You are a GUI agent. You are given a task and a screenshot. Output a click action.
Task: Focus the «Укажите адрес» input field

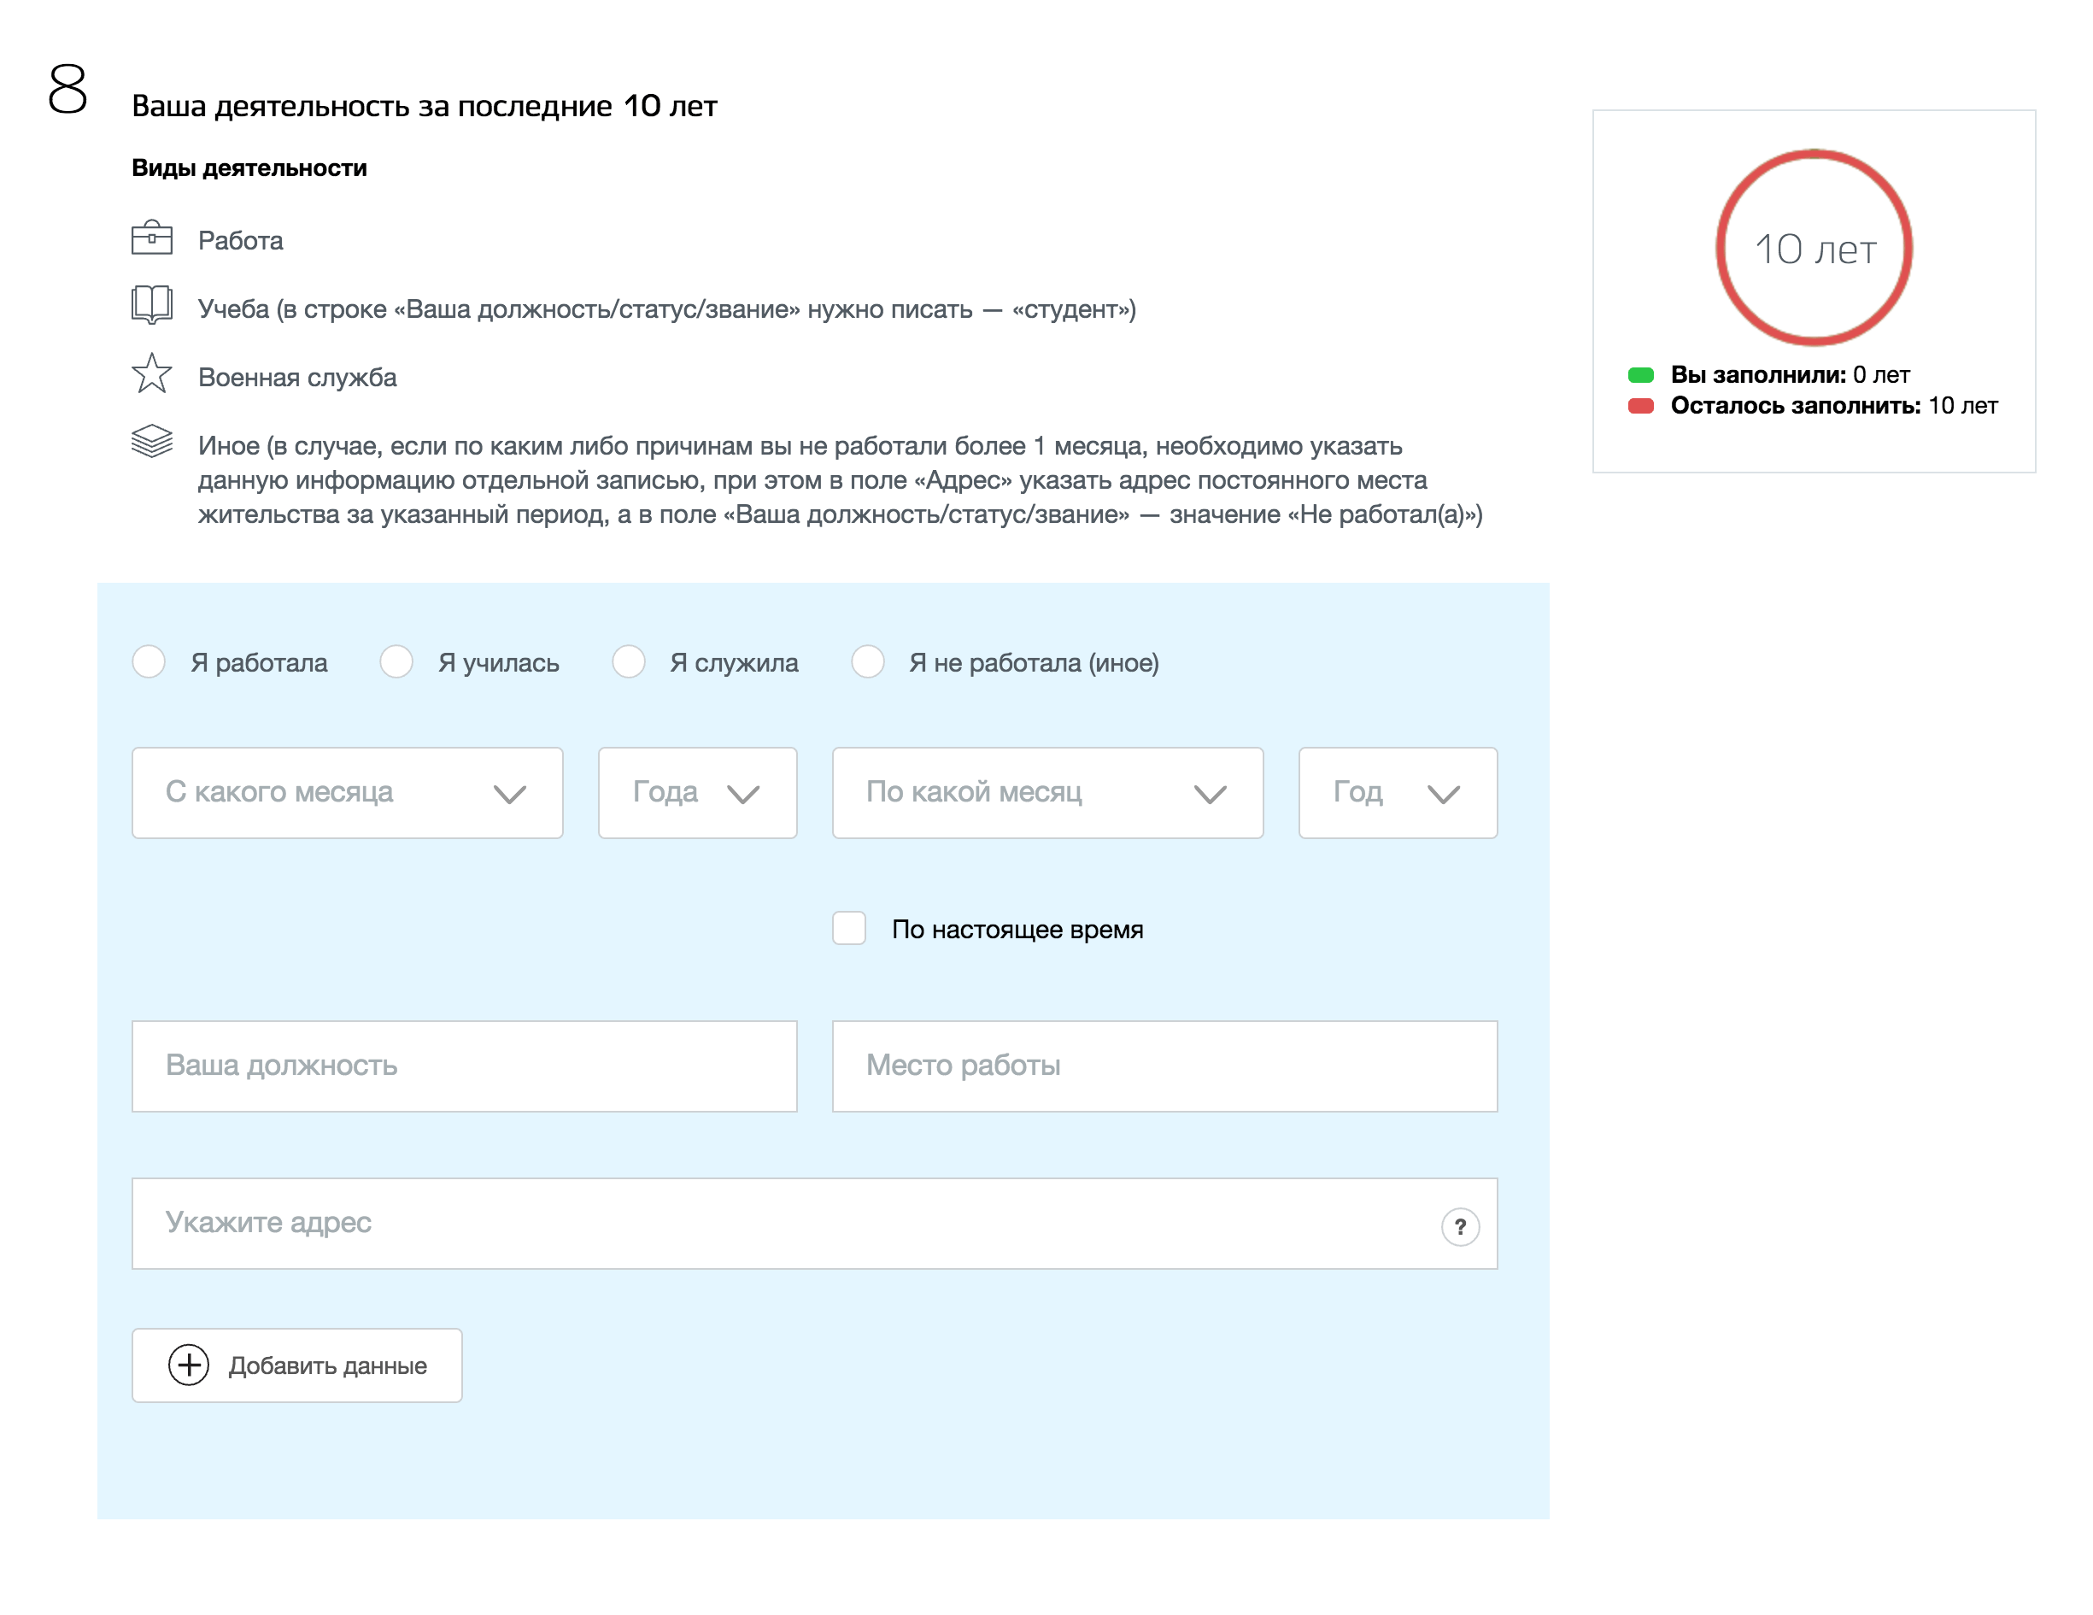point(815,1223)
